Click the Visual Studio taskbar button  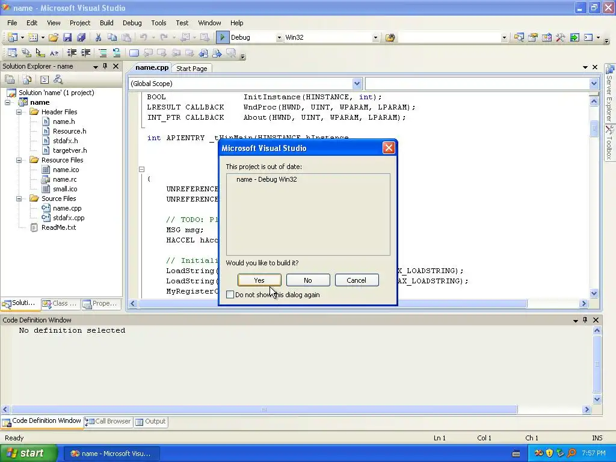[111, 454]
